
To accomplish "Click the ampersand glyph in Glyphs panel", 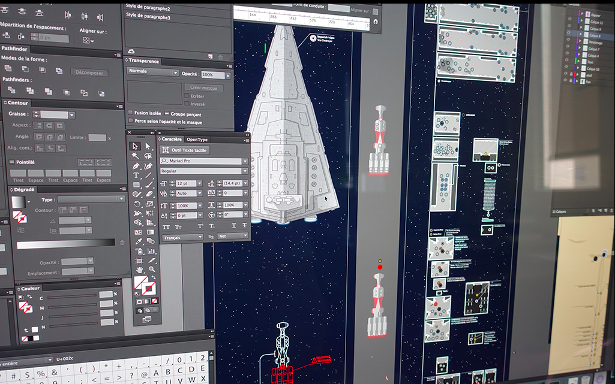I will [x=54, y=372].
